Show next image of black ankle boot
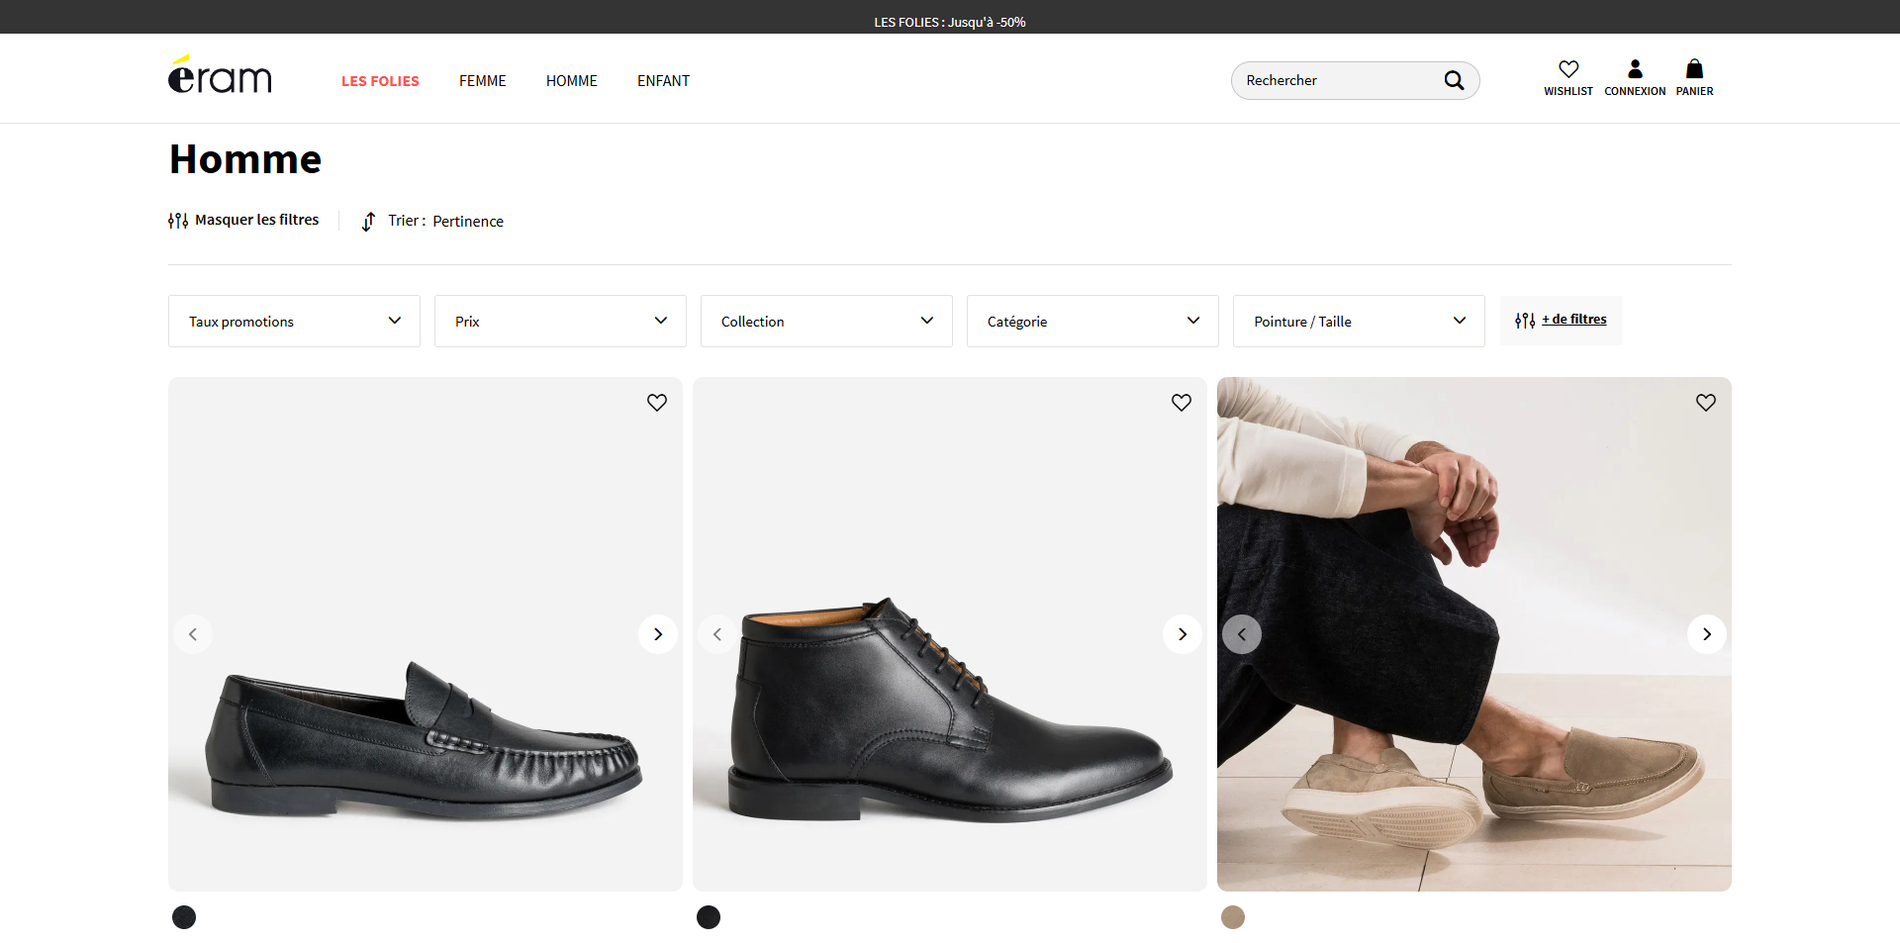Viewport: 1900px width, 943px height. tap(1183, 634)
